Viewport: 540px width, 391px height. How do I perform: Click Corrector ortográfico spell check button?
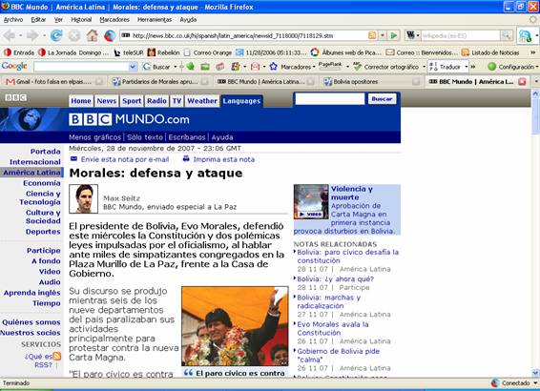pos(386,67)
